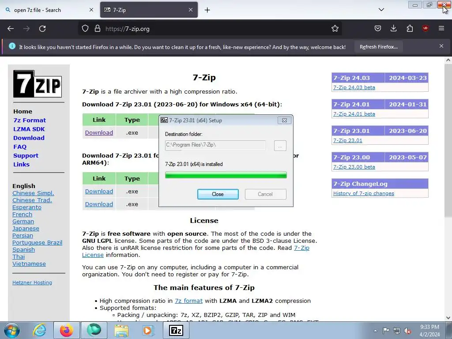
Task: Bookmark this page with the star
Action: coord(335,29)
